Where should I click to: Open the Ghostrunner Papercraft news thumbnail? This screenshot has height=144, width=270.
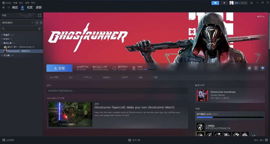tap(70, 115)
